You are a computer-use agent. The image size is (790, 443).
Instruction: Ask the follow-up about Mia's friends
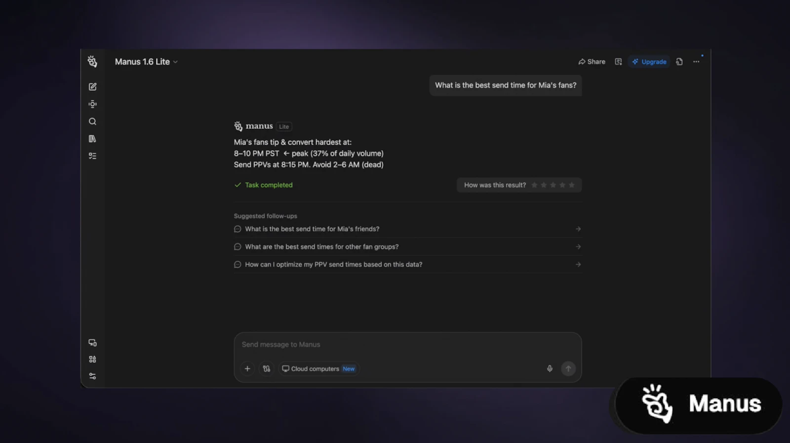point(407,229)
